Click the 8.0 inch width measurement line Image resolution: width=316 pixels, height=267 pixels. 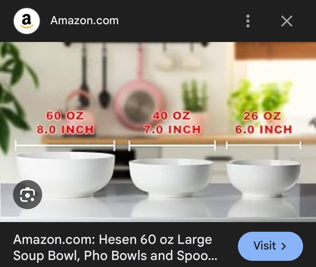click(65, 145)
